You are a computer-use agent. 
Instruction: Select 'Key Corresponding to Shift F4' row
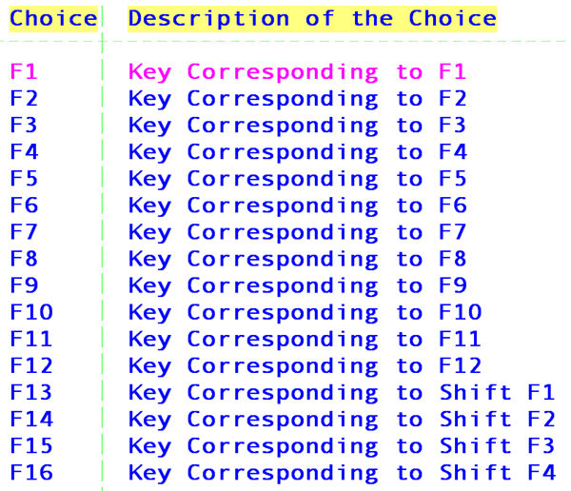283,473
